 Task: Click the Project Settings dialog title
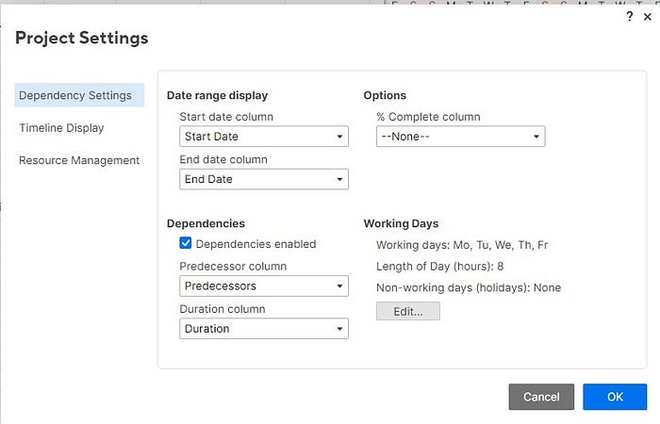pyautogui.click(x=82, y=39)
